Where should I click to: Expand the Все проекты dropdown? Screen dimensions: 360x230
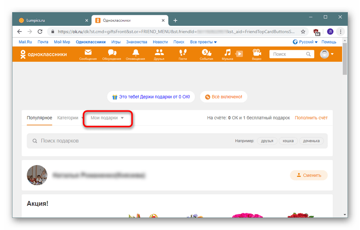(203, 42)
